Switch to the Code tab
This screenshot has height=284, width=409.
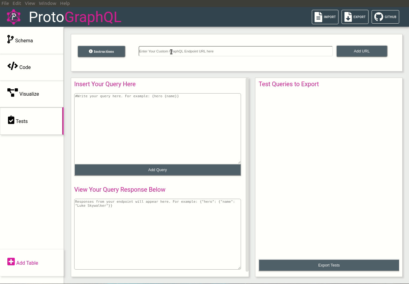point(32,67)
